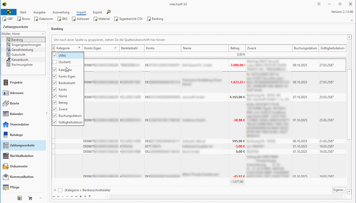
Task: Open the Kategorie column filter dropdown
Action: click(79, 48)
